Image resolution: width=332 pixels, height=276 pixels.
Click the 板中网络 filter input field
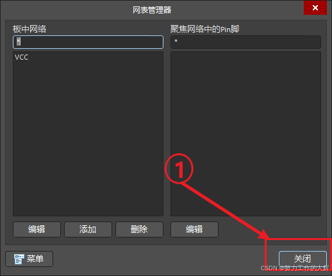tap(88, 42)
